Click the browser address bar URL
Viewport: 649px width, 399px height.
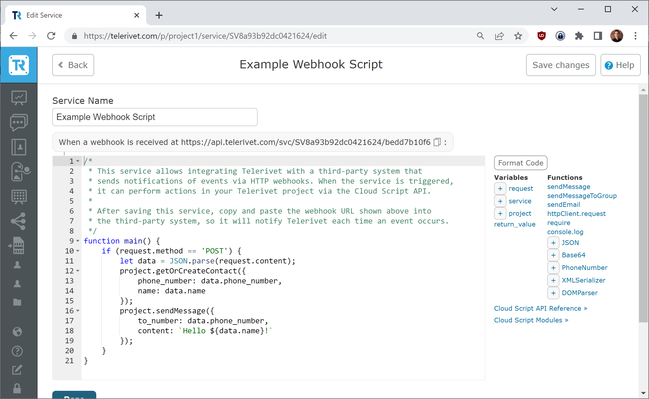click(205, 36)
